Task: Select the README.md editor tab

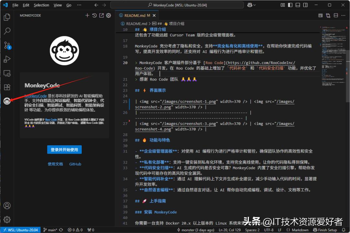Action: point(135,15)
